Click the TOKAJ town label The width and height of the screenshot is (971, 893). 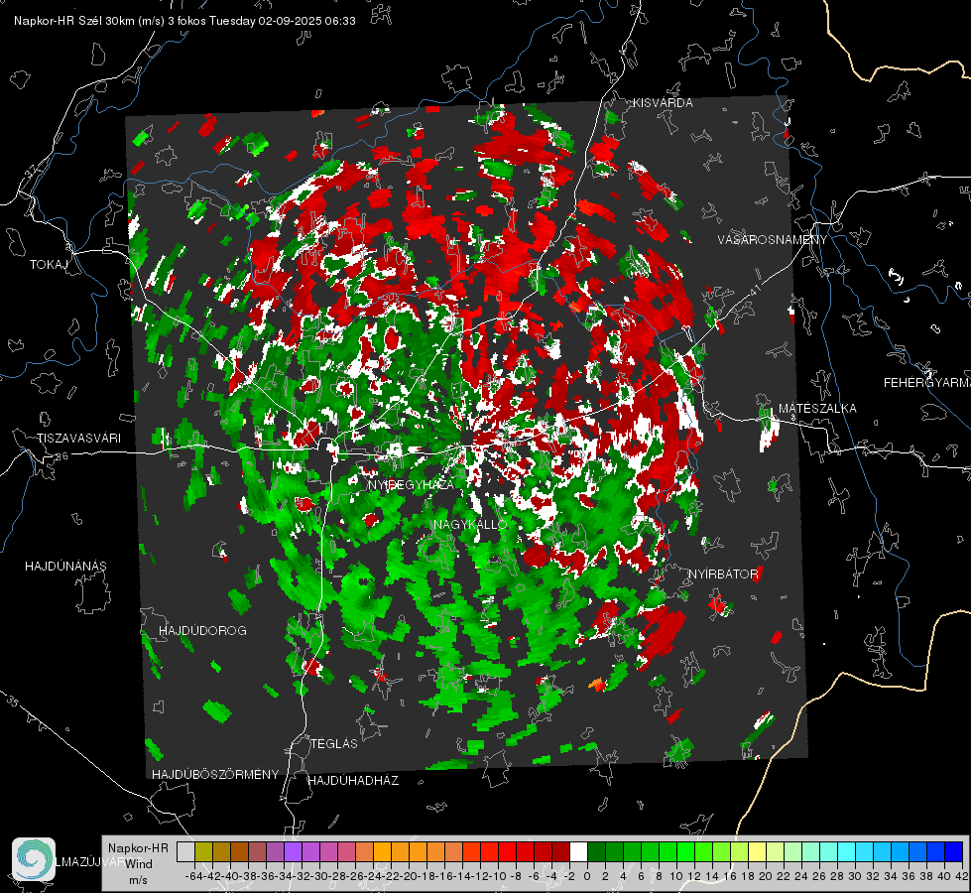click(x=49, y=265)
